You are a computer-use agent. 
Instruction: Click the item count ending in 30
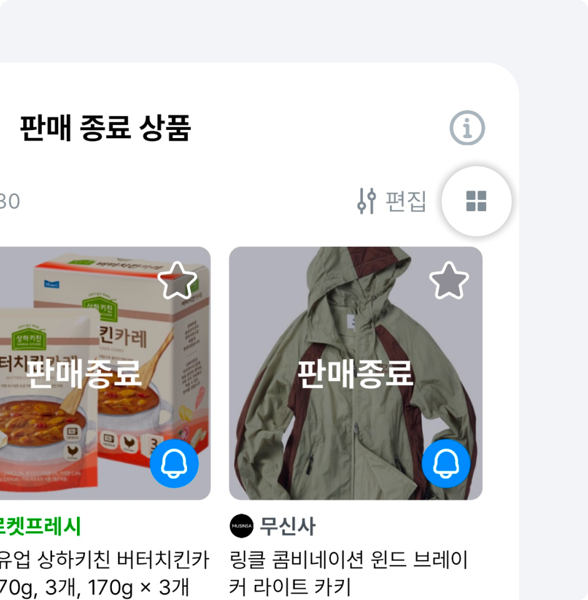click(x=9, y=201)
